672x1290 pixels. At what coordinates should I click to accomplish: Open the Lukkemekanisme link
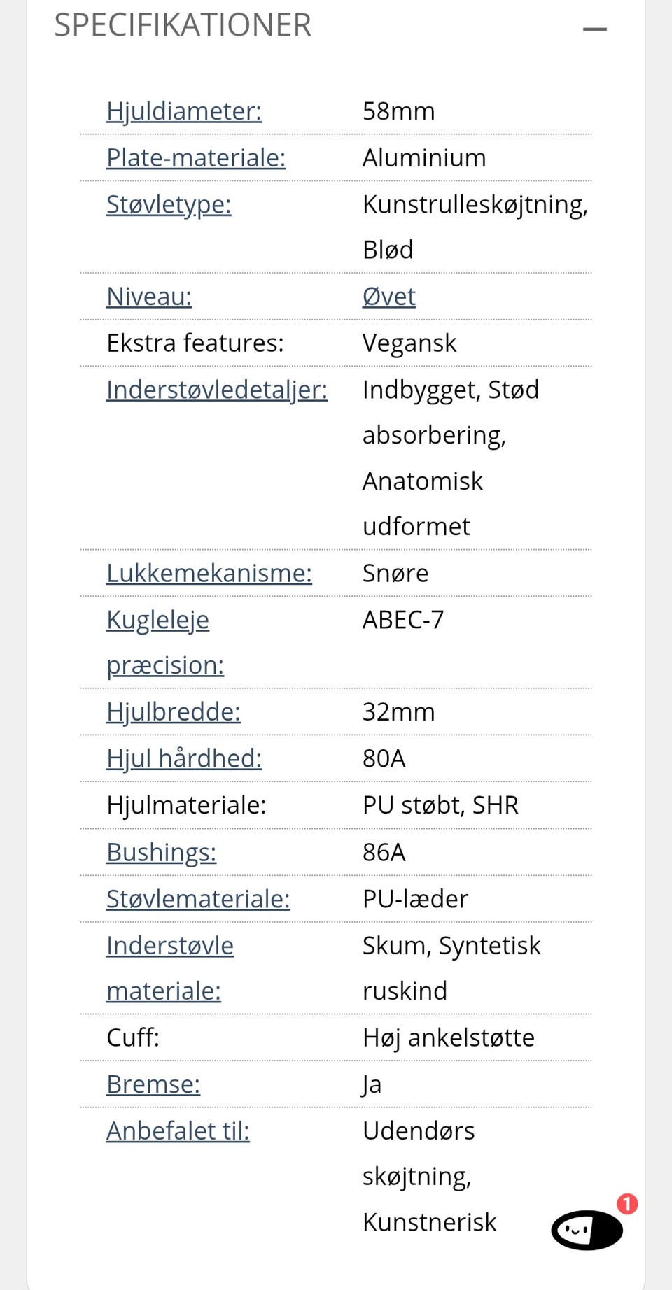pyautogui.click(x=209, y=573)
